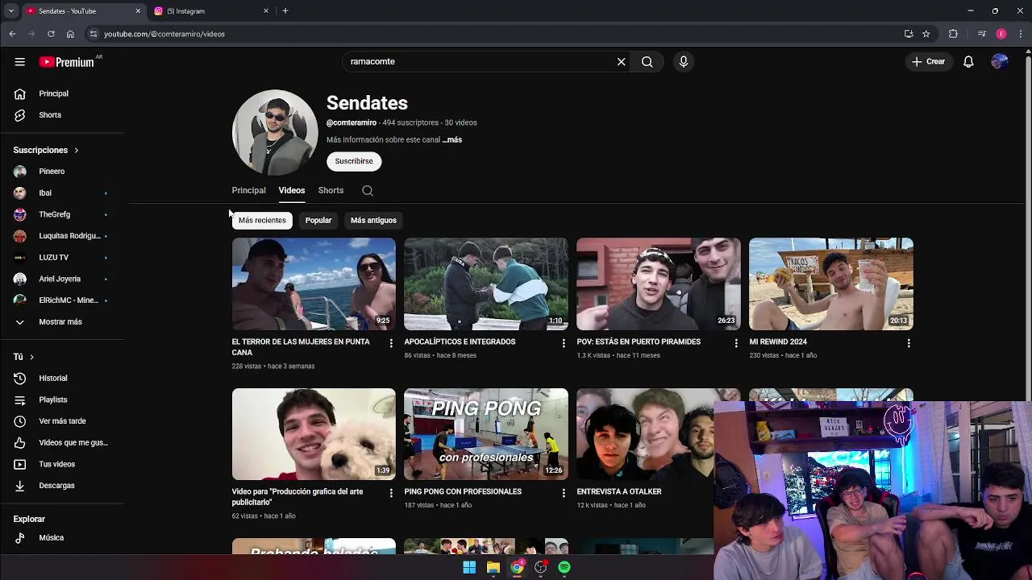This screenshot has width=1032, height=580.
Task: Open File Explorer from the taskbar
Action: tap(493, 568)
